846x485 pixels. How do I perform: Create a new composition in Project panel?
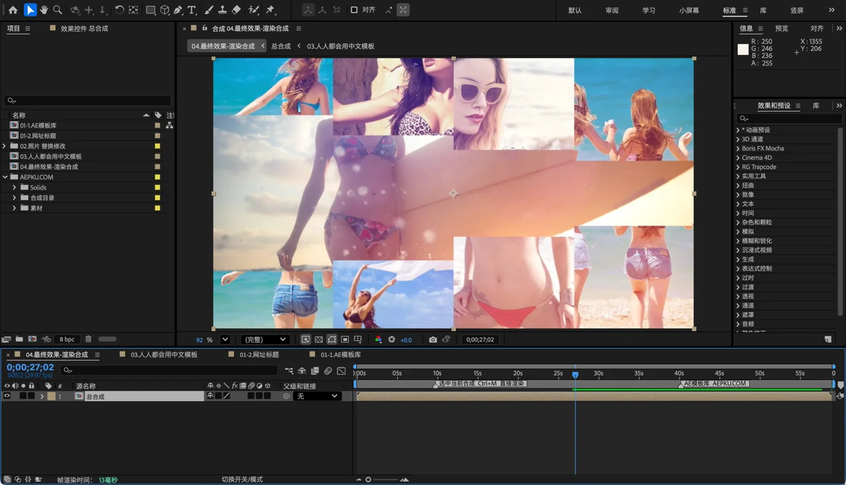click(x=32, y=339)
